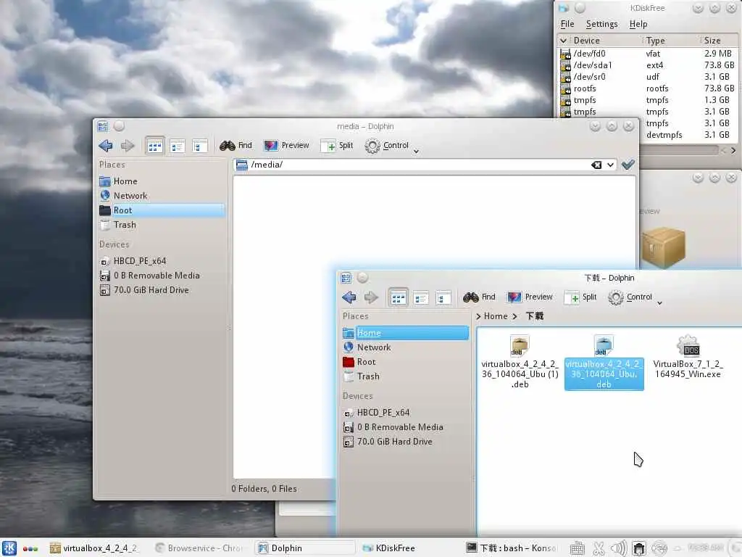Switch 下載 Dolphin window to details view
742x557 pixels.
tap(421, 298)
